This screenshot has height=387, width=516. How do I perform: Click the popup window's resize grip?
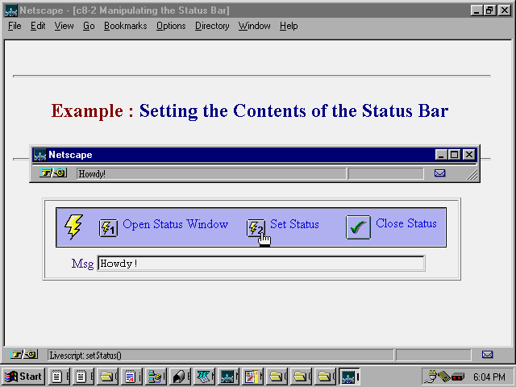click(x=472, y=174)
